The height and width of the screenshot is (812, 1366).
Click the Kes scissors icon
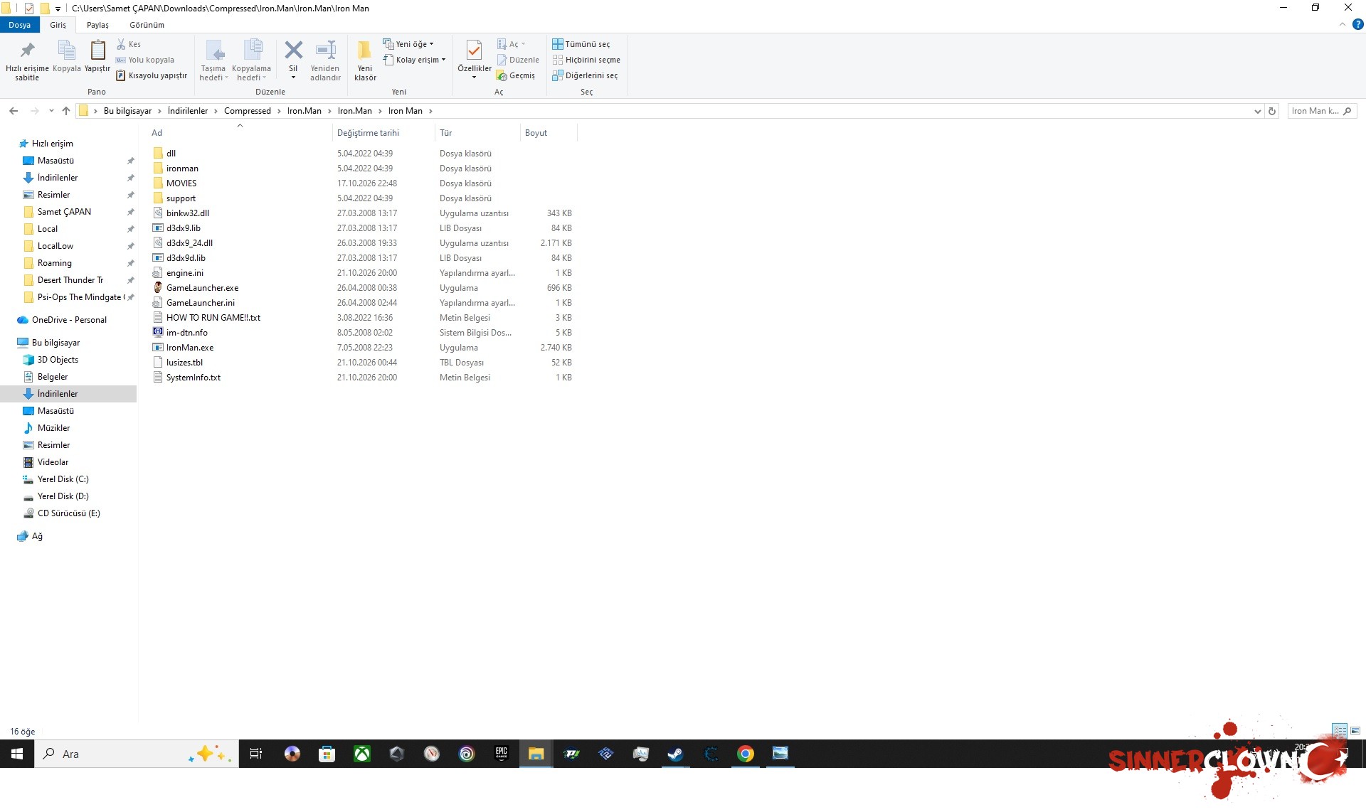(x=121, y=44)
